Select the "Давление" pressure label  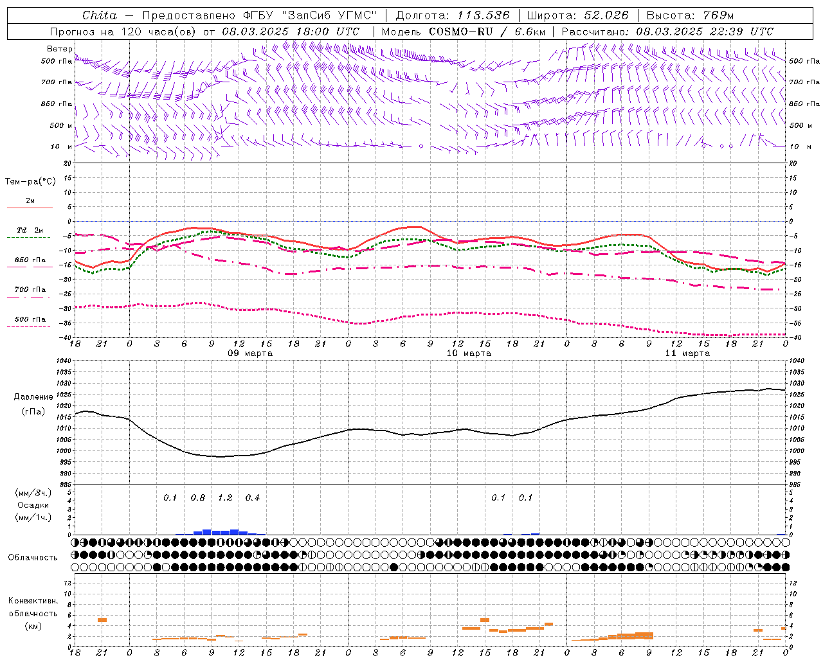tap(32, 397)
